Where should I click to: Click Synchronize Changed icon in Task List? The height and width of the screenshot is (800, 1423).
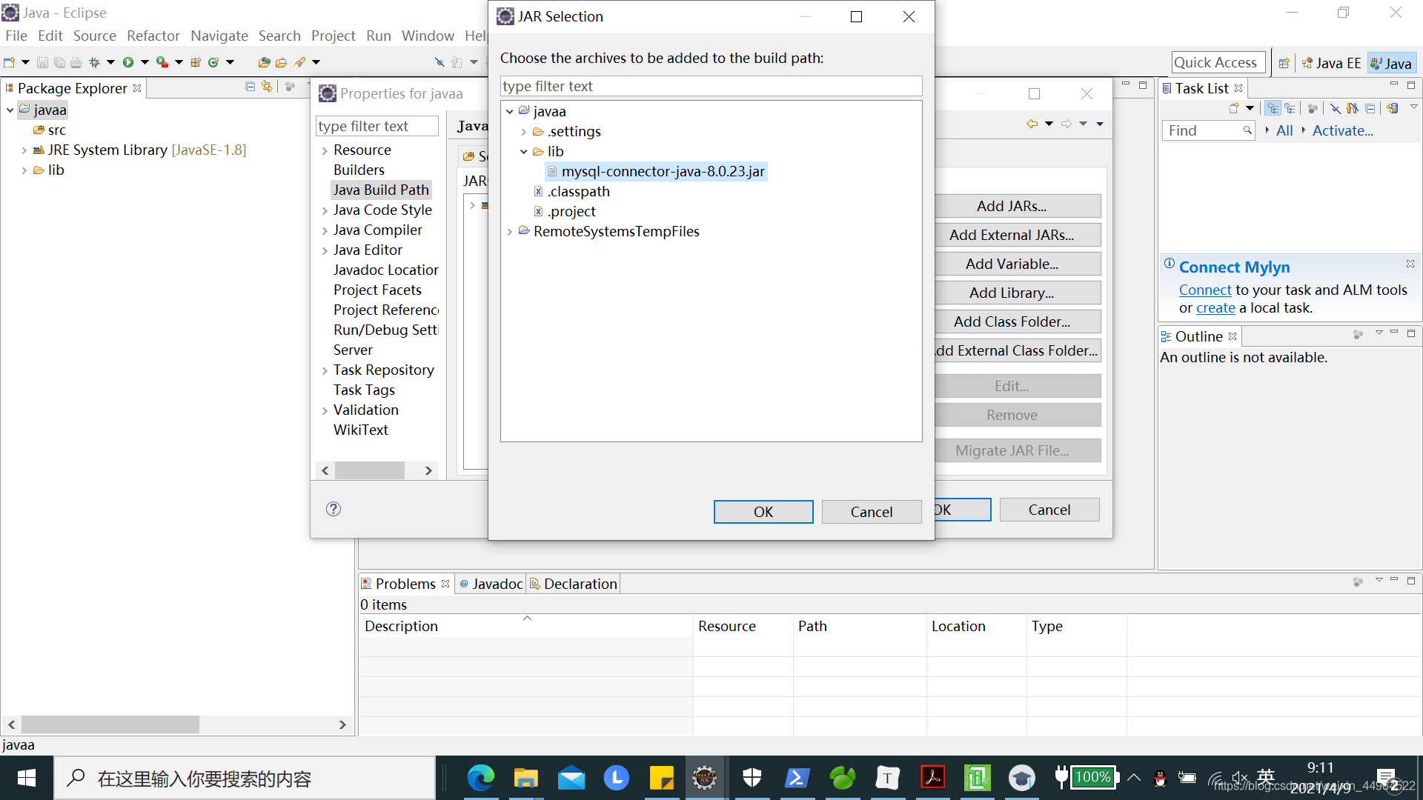click(x=1392, y=108)
